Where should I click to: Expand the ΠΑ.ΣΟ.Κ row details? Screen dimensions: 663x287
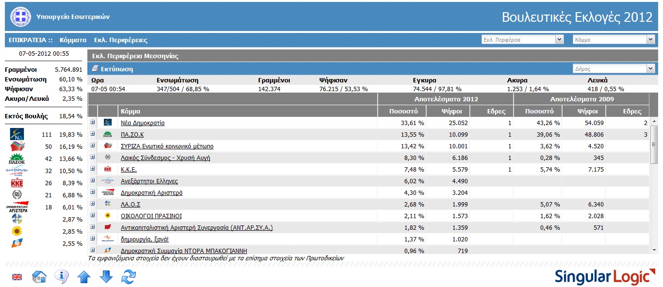(x=93, y=134)
